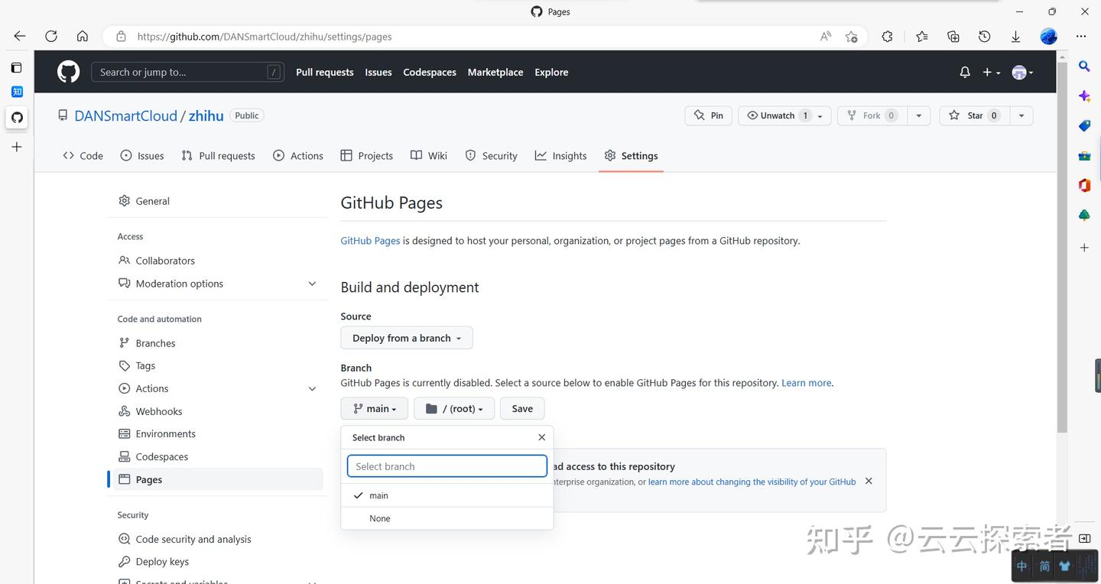The image size is (1101, 584).
Task: Open the shopping tag icon in Edge sidebar
Action: pyautogui.click(x=1083, y=125)
